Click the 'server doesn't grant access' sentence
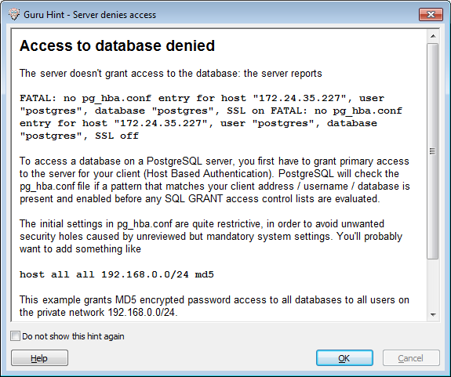 point(170,73)
